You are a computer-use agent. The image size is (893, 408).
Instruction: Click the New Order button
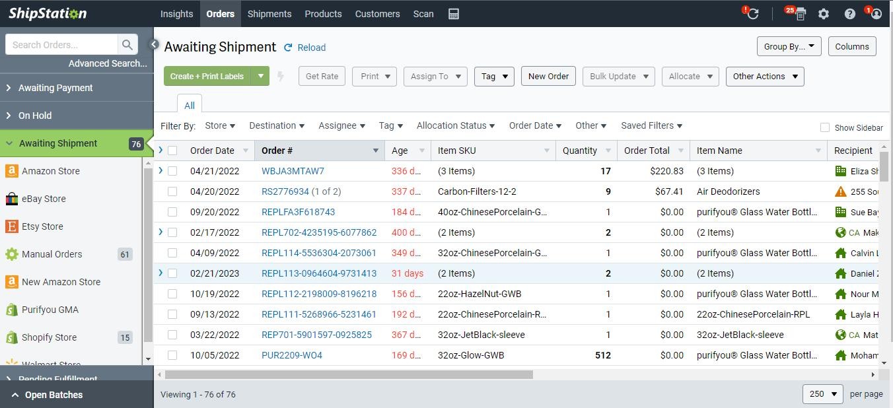coord(548,76)
